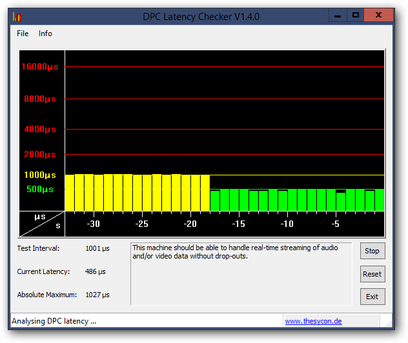Click the -25 time axis label
The height and width of the screenshot is (343, 408).
point(142,224)
